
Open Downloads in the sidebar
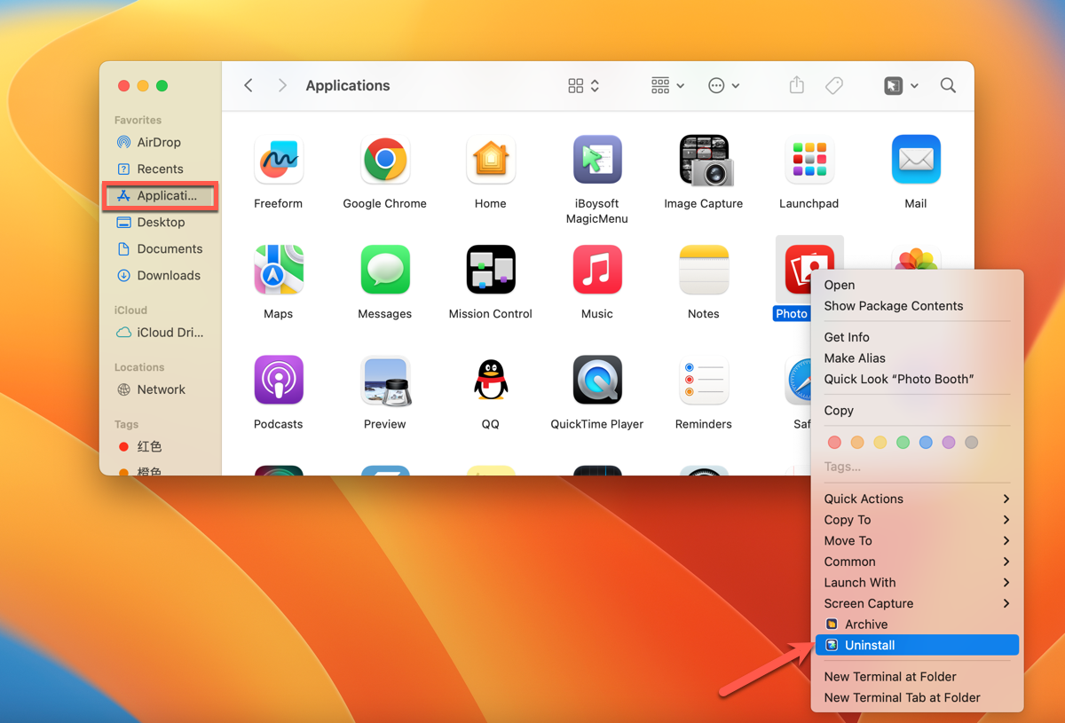161,275
